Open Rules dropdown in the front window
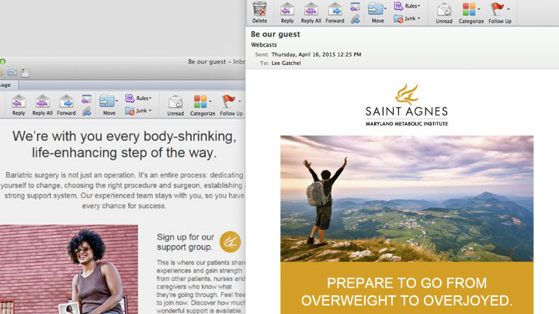559x314 pixels. coord(408,6)
